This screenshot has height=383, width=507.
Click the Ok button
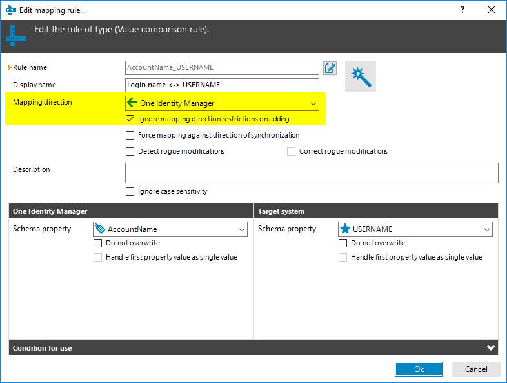click(419, 369)
